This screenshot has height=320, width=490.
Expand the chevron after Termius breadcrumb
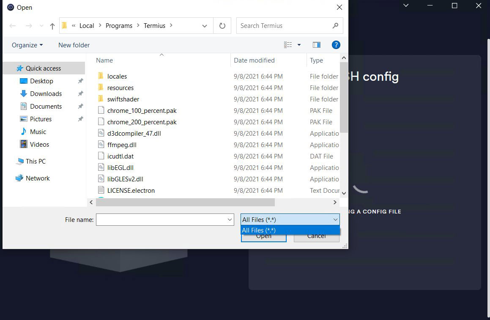coord(171,25)
